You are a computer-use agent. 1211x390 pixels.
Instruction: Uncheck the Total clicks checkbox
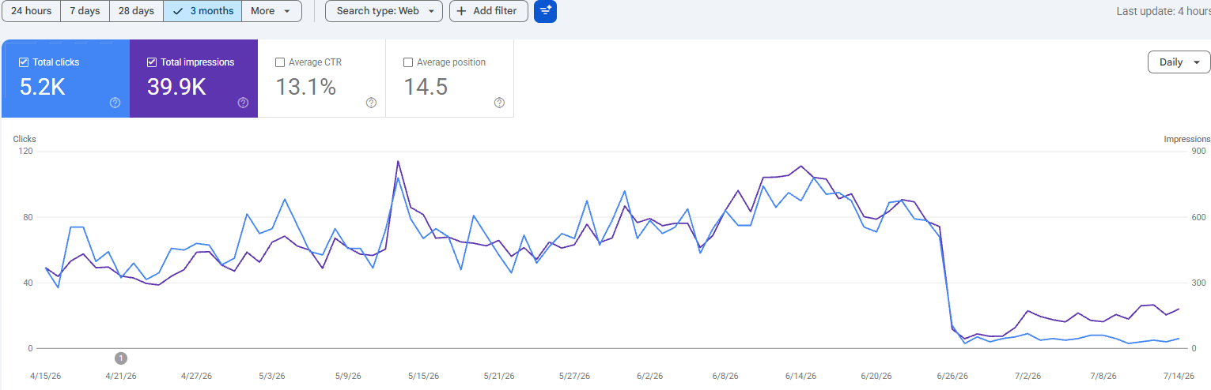tap(24, 62)
